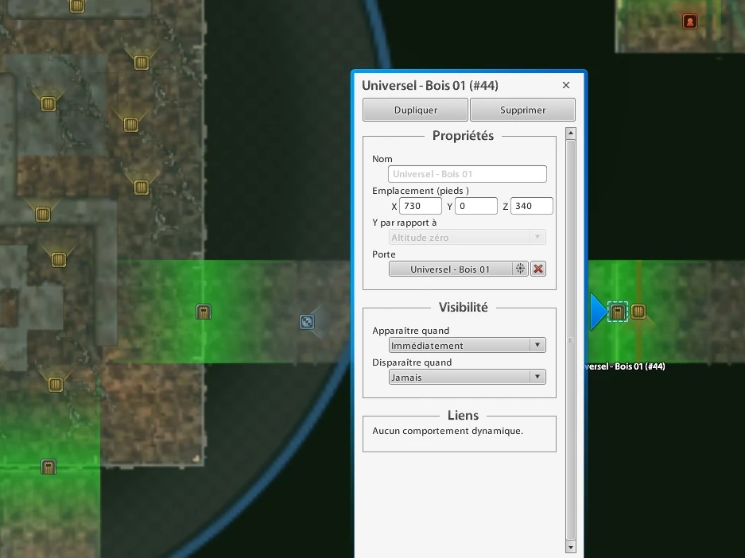The width and height of the screenshot is (745, 558).
Task: Select the red player spawn icon at top right
Action: [690, 21]
